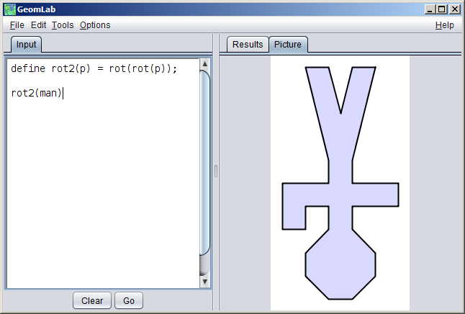Close the GeomLab window
465x314 pixels.
[454, 9]
